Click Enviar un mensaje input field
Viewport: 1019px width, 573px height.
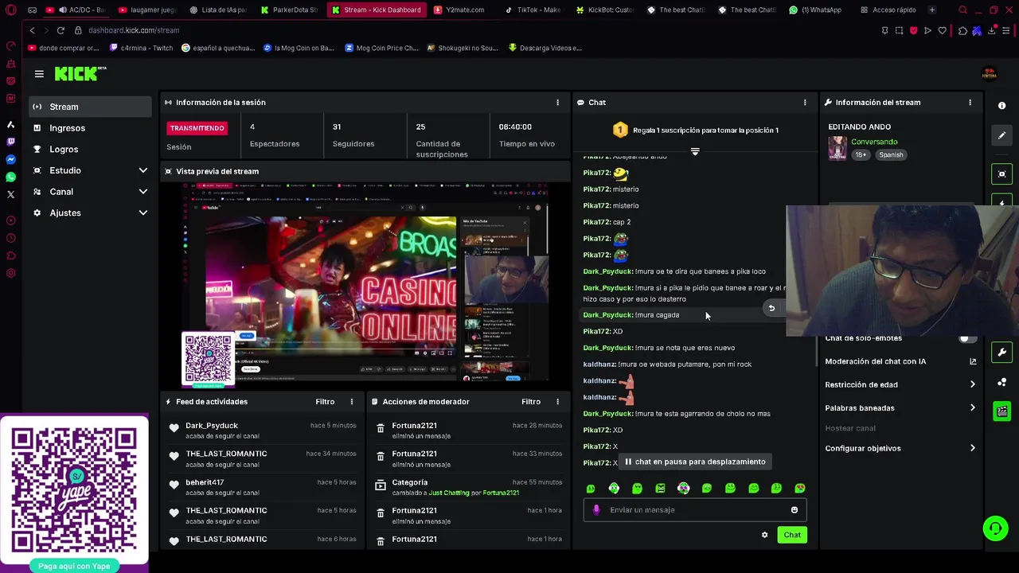(x=695, y=510)
